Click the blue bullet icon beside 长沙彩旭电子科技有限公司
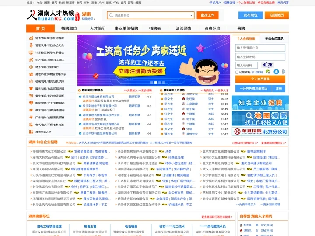The width and height of the screenshot is (315, 236). pos(80,106)
